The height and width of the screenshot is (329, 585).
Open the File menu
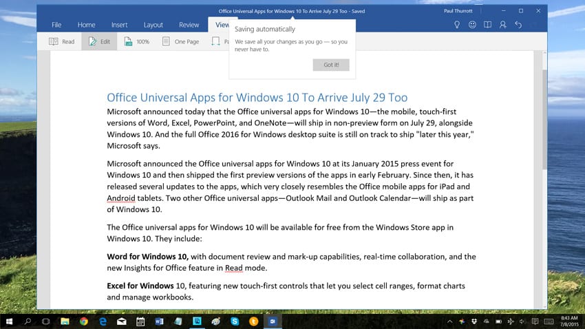pos(56,25)
